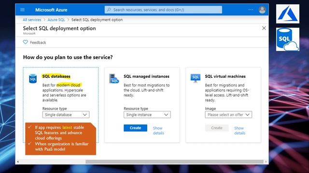Viewport: 309px width, 173px height.
Task: Click the SQL managed instances icon
Action: [114, 78]
